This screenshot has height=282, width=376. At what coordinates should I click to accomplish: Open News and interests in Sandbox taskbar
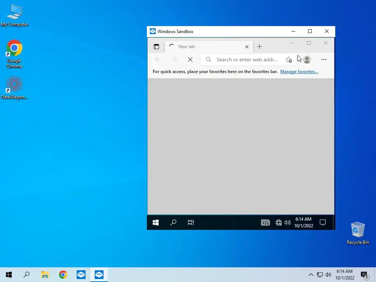[265, 223]
